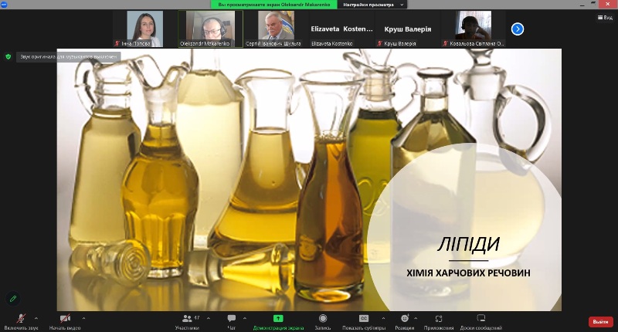This screenshot has height=332, width=618.
Task: Expand arrow beside subtitles button
Action: (x=383, y=318)
